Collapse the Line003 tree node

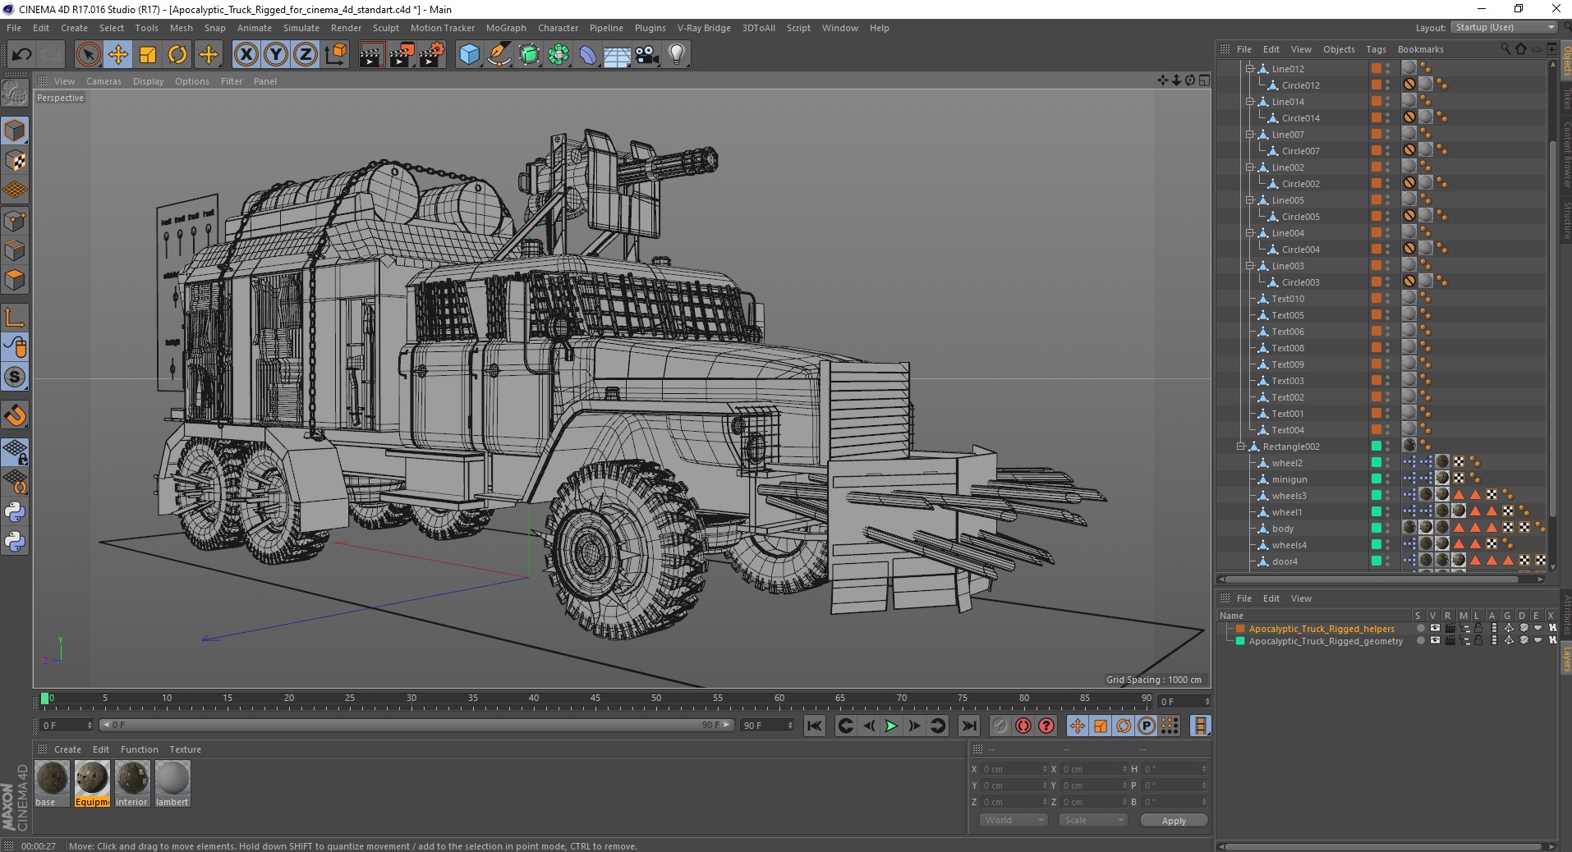coord(1250,266)
